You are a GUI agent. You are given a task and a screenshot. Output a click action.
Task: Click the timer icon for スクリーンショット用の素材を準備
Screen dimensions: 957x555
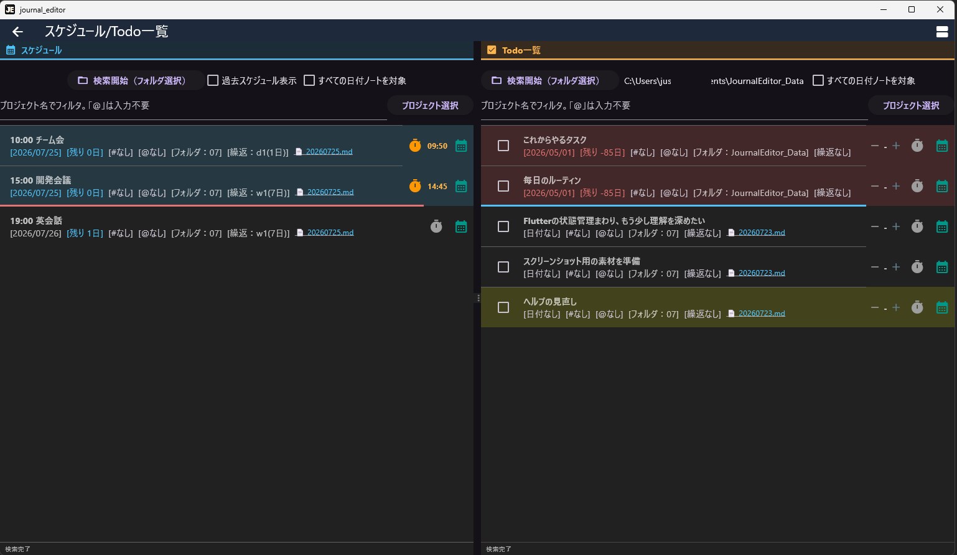[917, 267]
